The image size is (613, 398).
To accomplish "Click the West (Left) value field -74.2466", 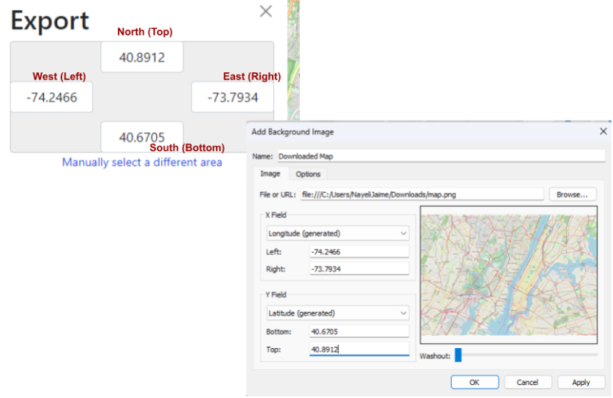I will 51,97.
